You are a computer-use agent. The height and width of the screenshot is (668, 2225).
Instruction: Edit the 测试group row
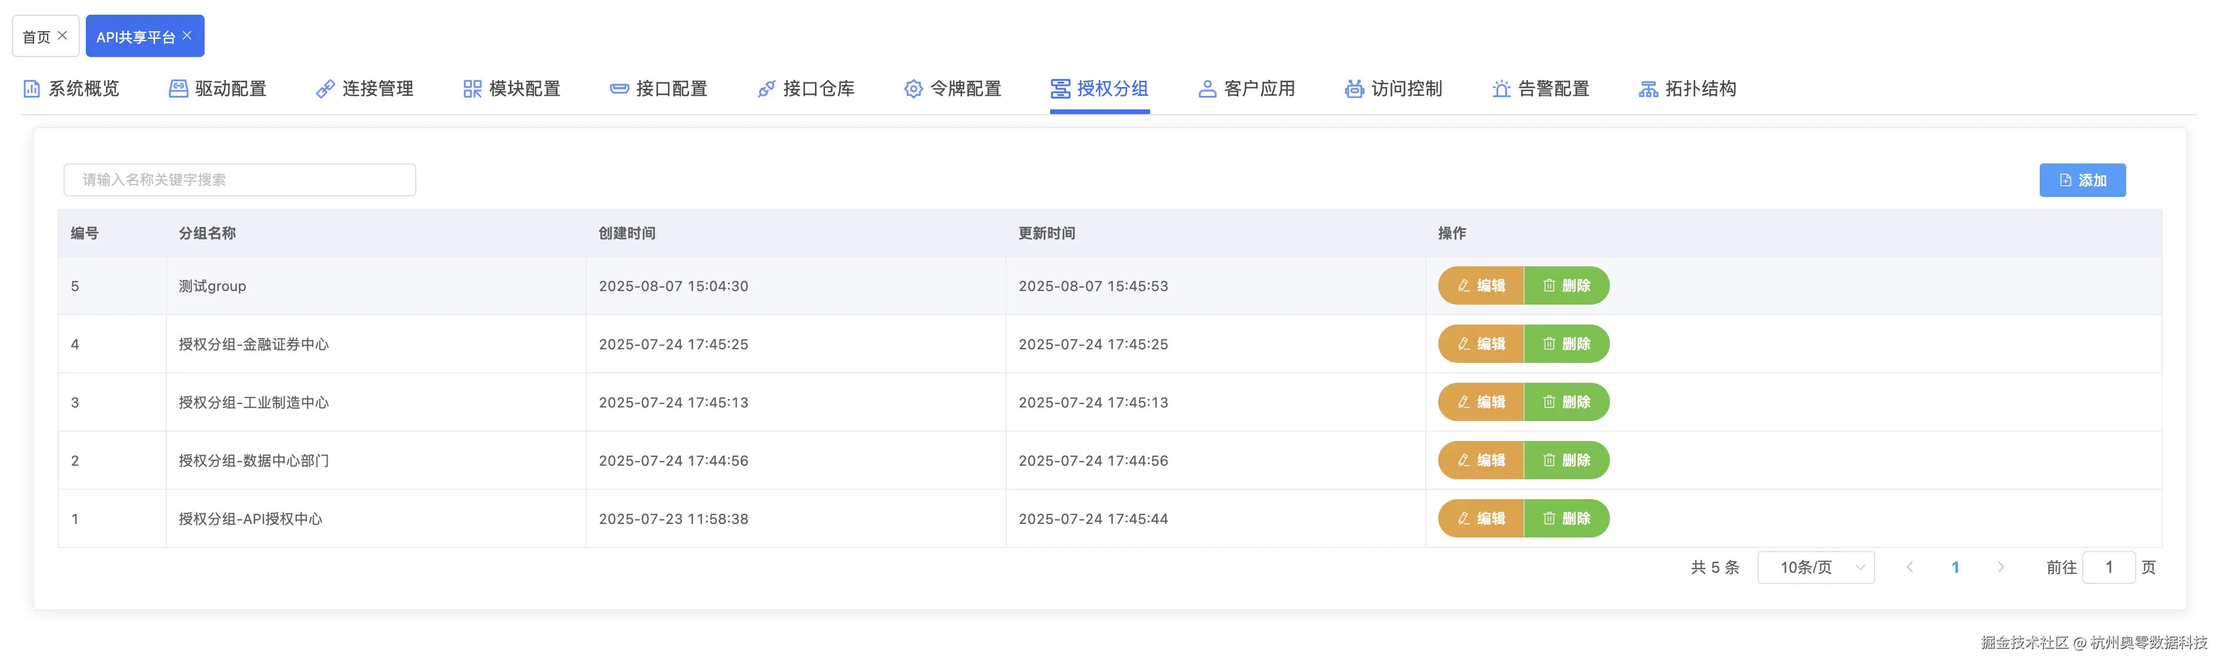point(1481,286)
